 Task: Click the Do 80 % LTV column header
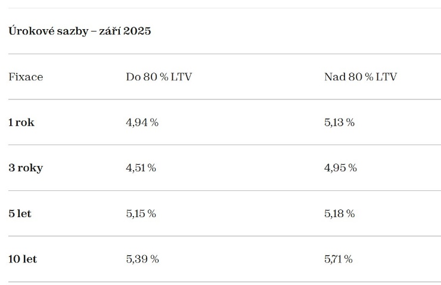click(x=159, y=77)
